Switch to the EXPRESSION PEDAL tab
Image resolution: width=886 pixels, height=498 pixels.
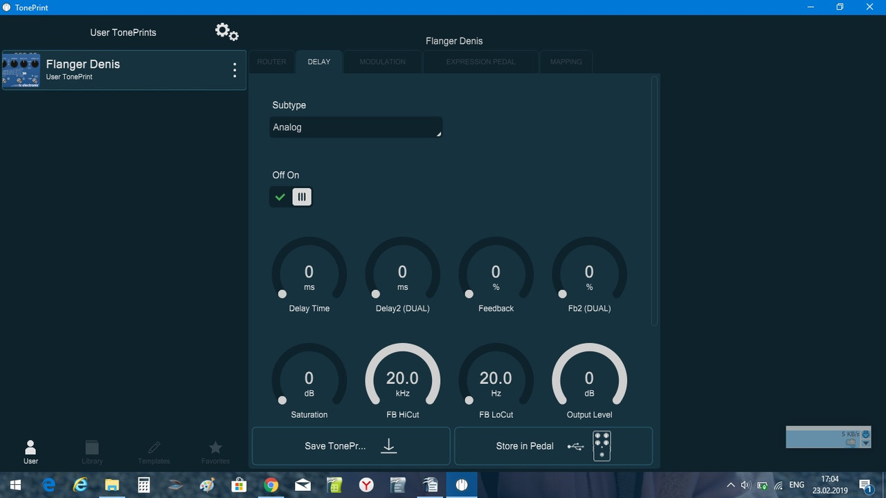pos(480,62)
